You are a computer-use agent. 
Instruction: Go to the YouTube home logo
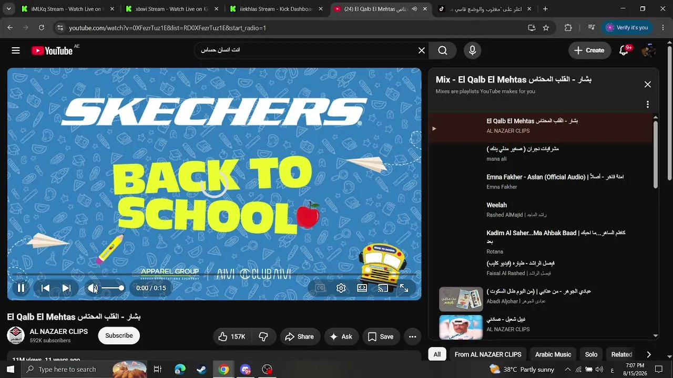(52, 50)
